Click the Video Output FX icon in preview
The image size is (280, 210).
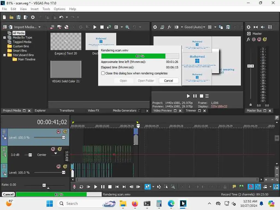tap(169, 27)
